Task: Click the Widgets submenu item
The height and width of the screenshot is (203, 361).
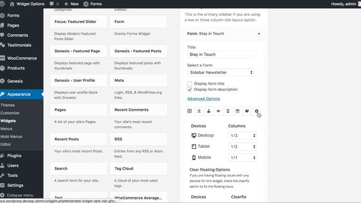Action: [x=8, y=121]
